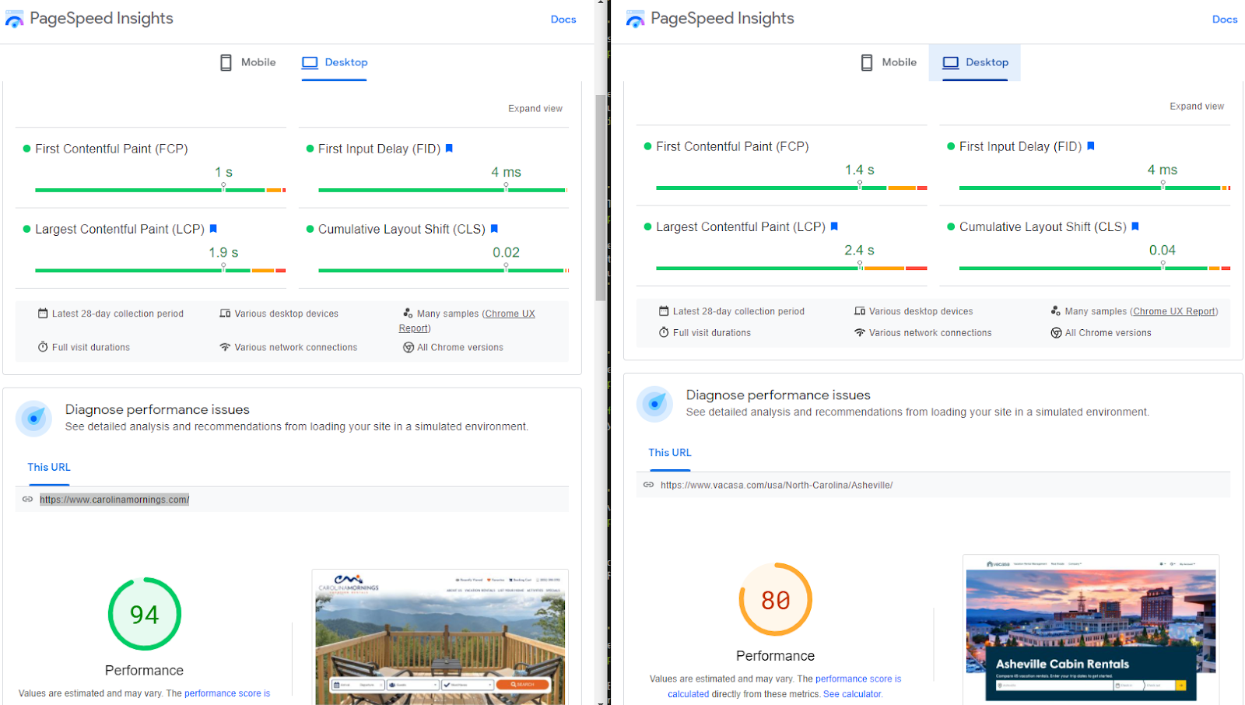Open the Chrome UX Report link in the right window

point(1174,311)
